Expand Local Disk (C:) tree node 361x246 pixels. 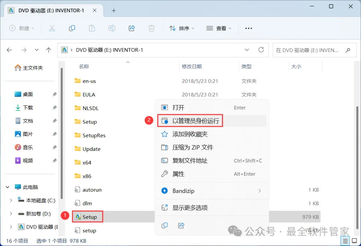point(11,201)
